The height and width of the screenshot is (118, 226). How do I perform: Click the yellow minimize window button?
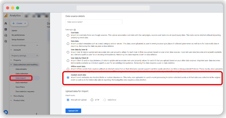pos(13,8)
